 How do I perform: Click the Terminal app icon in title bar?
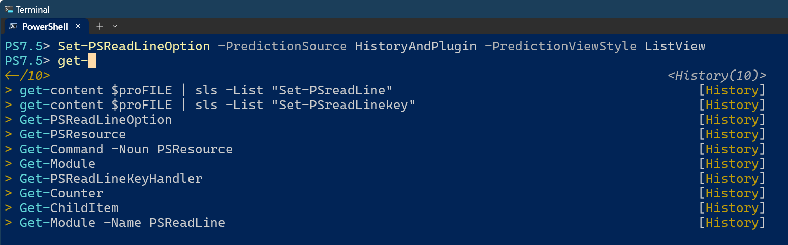coord(9,9)
